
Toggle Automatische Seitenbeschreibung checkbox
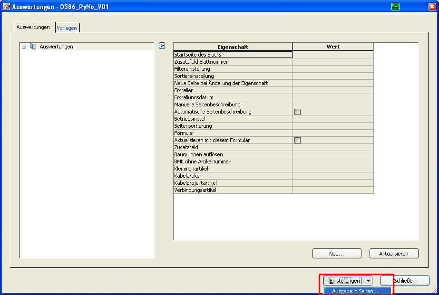pyautogui.click(x=297, y=112)
